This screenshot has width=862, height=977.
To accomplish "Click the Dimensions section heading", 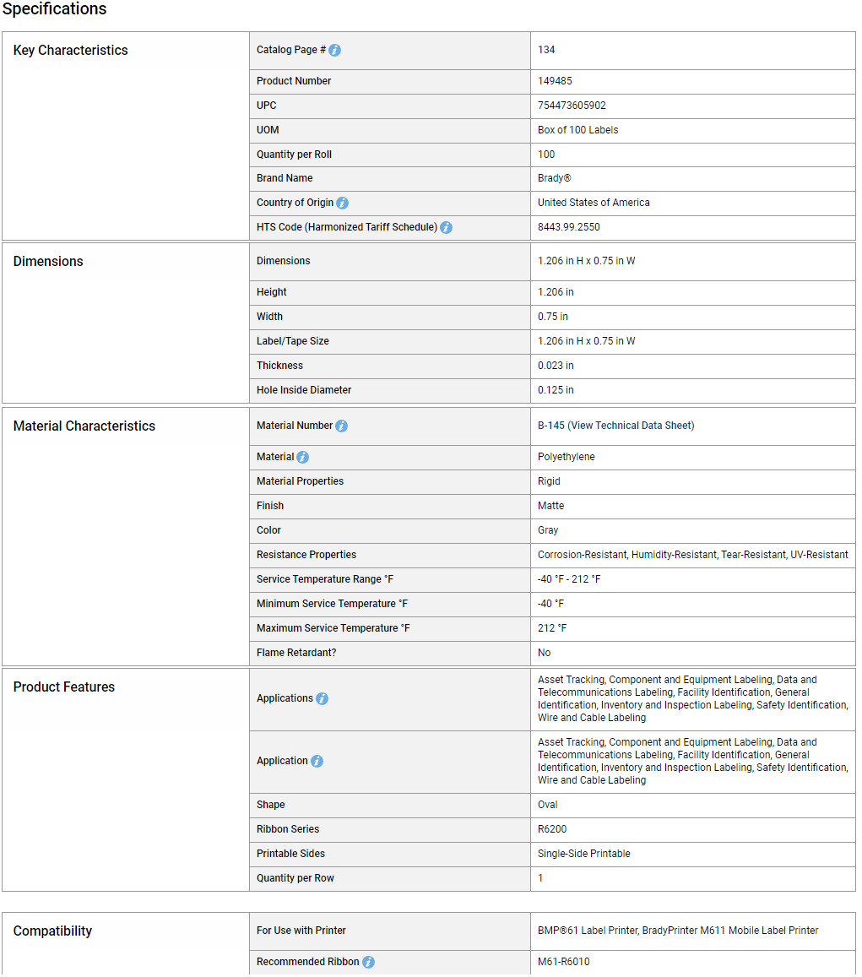I will [x=48, y=261].
